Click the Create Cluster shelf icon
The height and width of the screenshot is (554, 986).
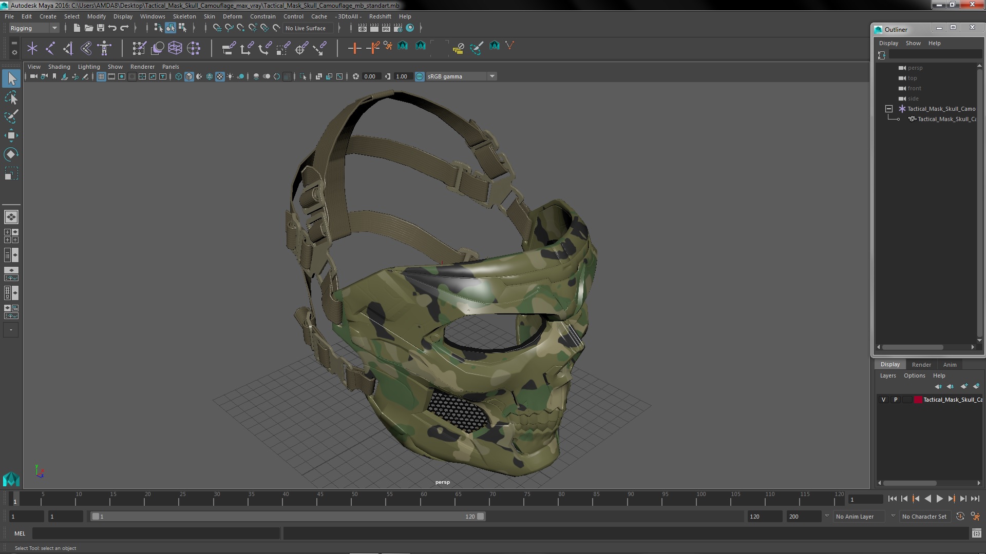coord(193,48)
